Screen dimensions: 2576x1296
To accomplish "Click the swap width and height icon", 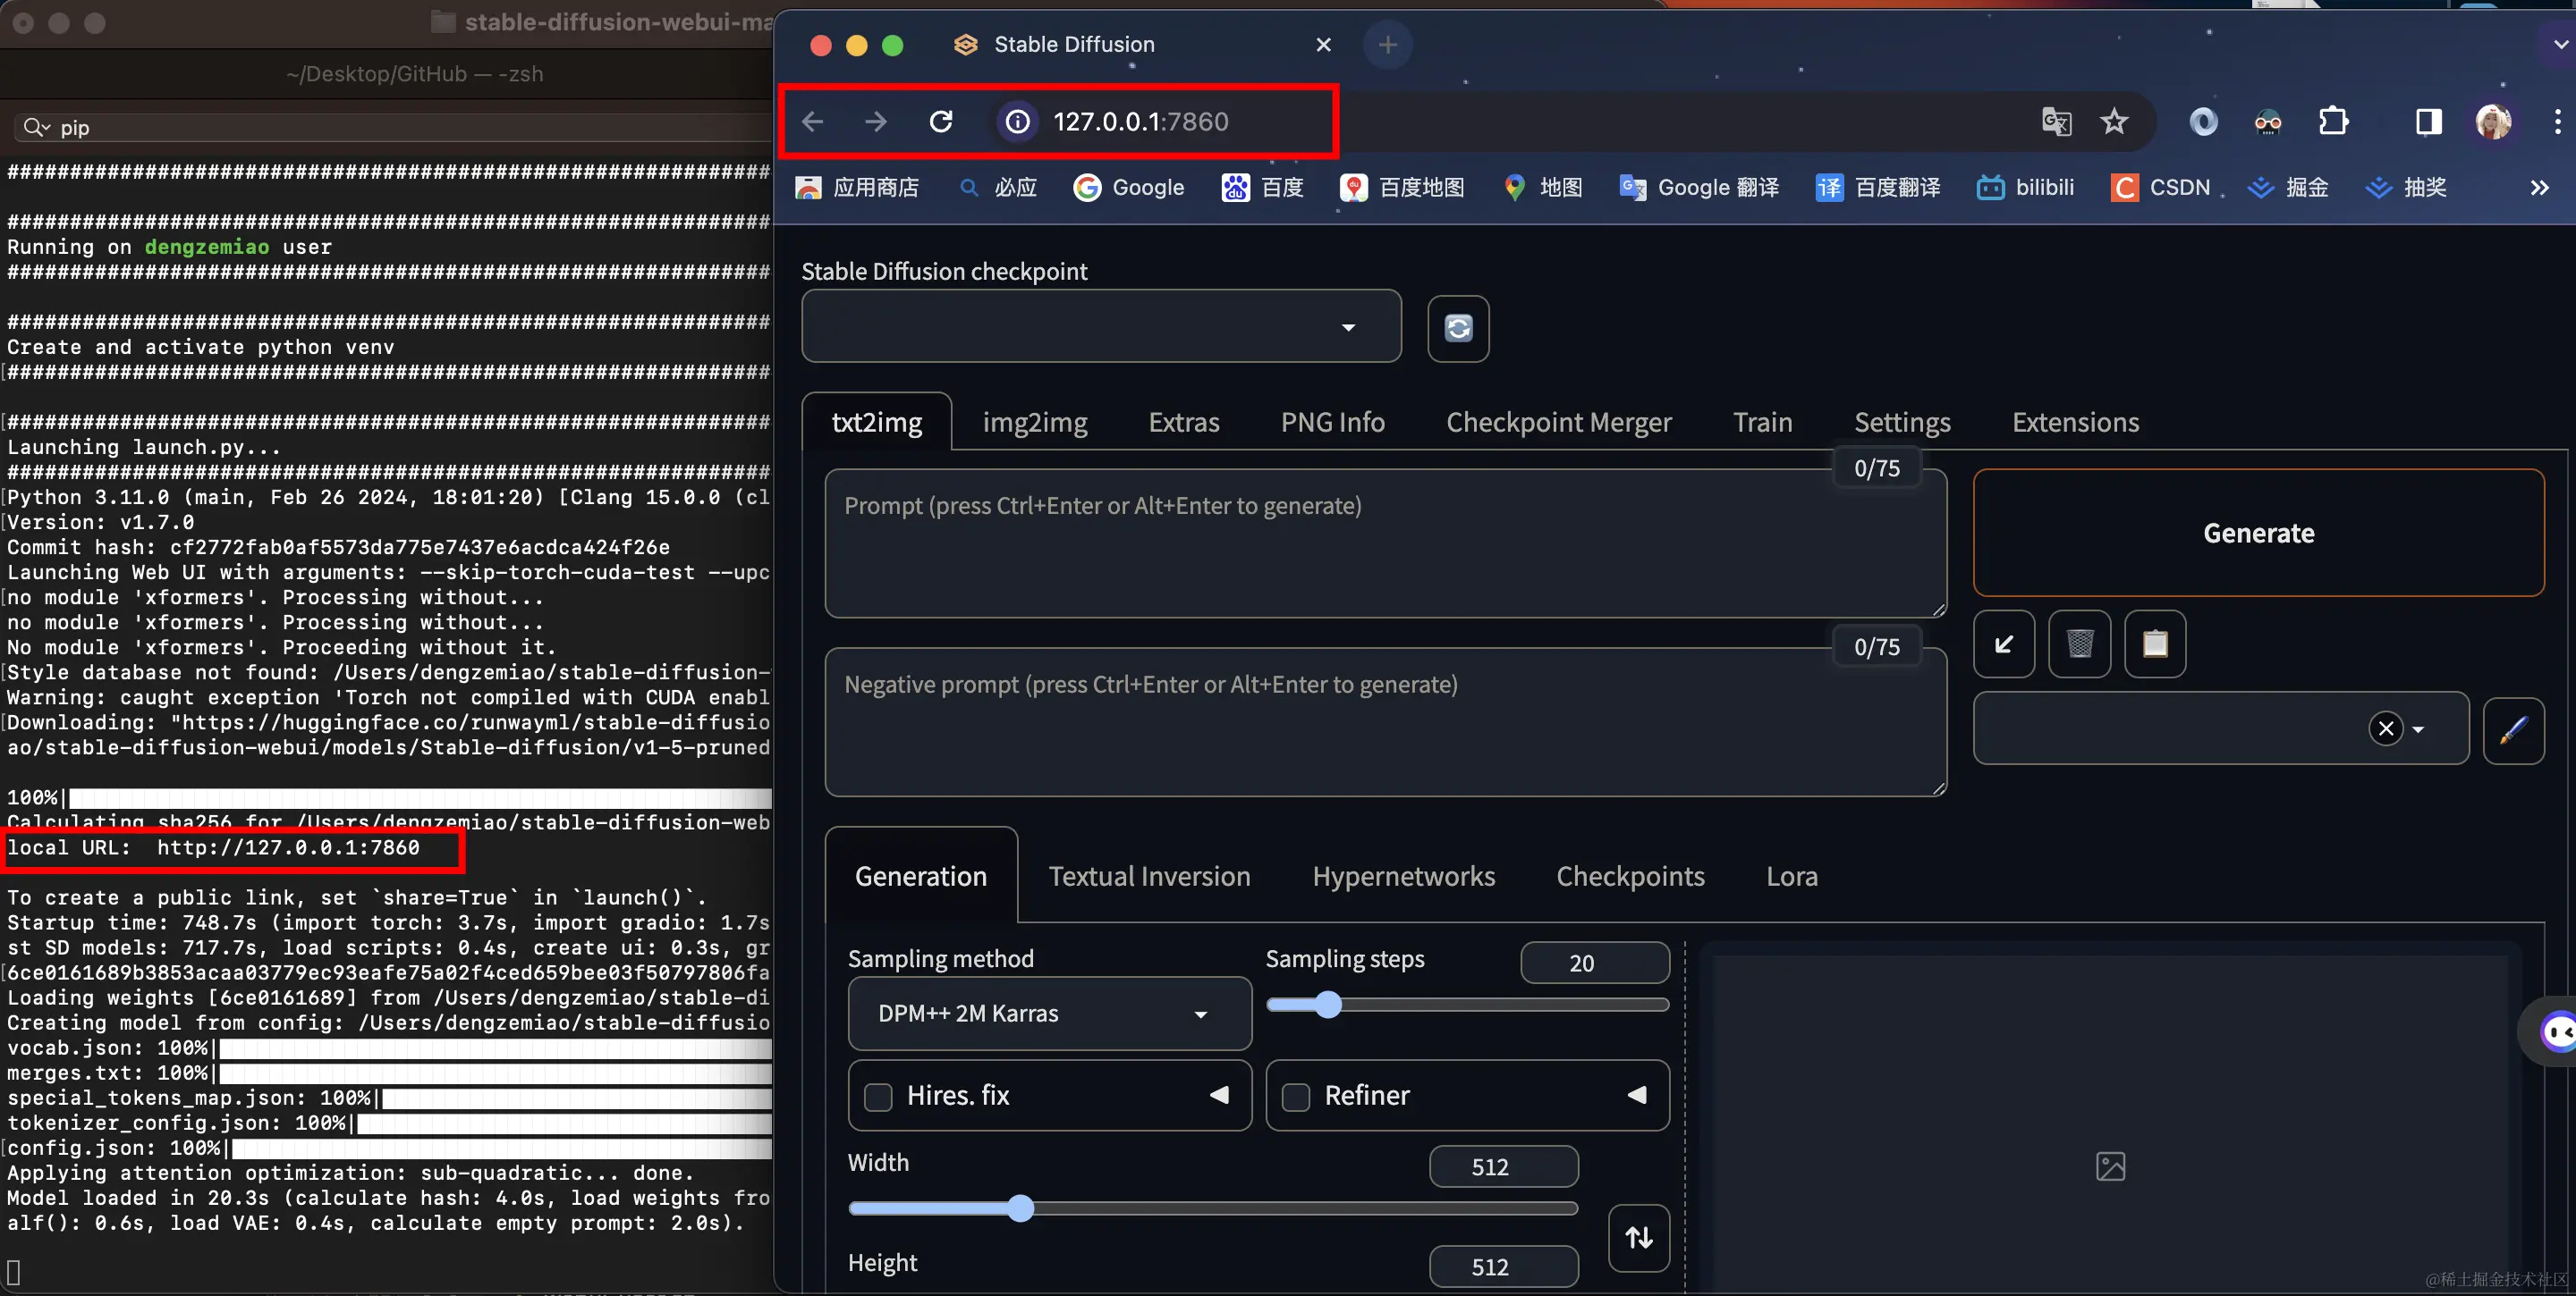I will point(1638,1237).
